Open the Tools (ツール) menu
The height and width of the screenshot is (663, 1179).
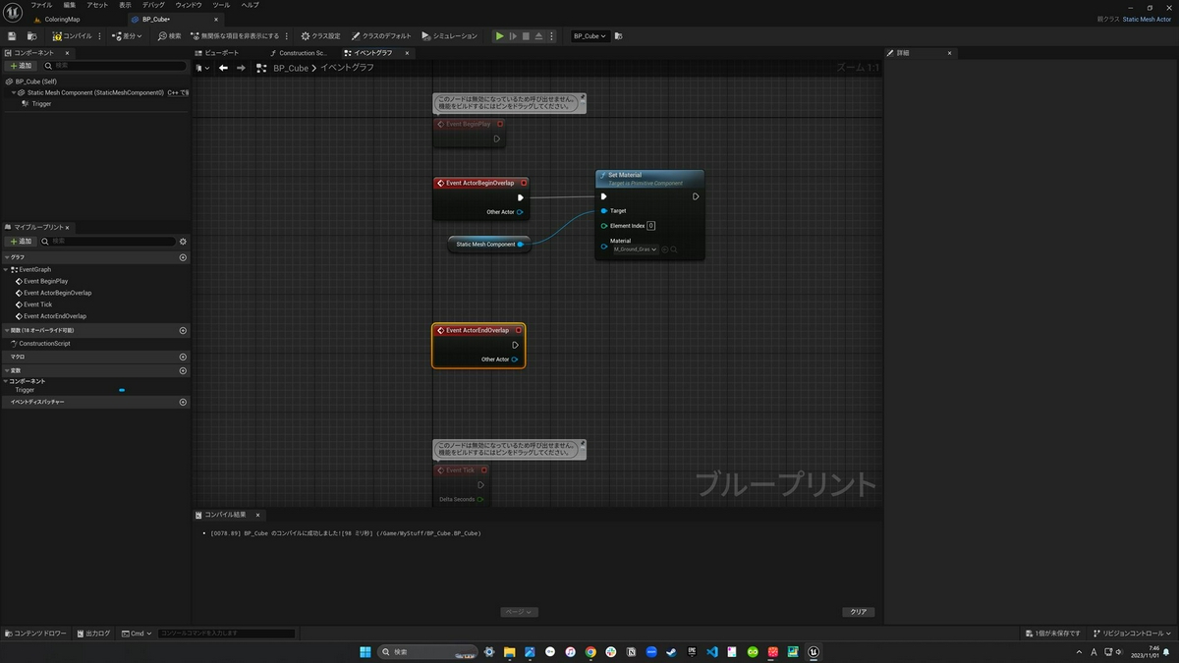(221, 5)
